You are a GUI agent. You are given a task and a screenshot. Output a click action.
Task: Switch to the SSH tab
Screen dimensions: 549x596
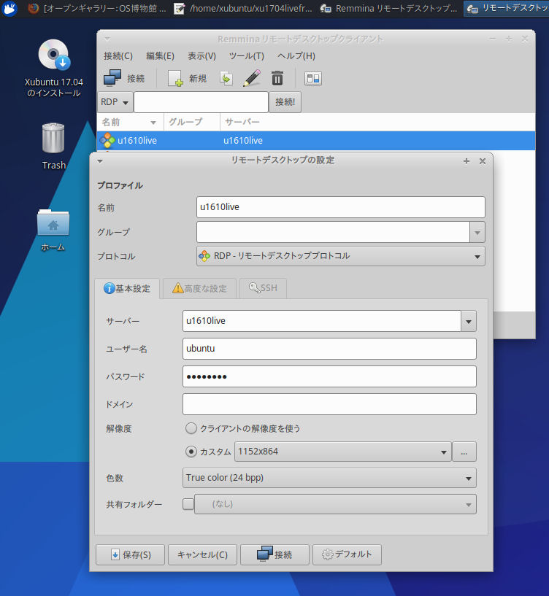pyautogui.click(x=263, y=288)
